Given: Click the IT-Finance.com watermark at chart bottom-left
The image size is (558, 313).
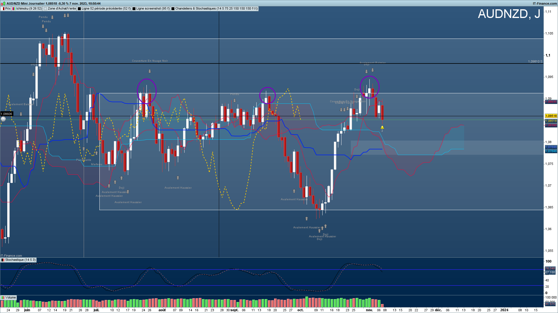Looking at the screenshot, I should [11, 256].
